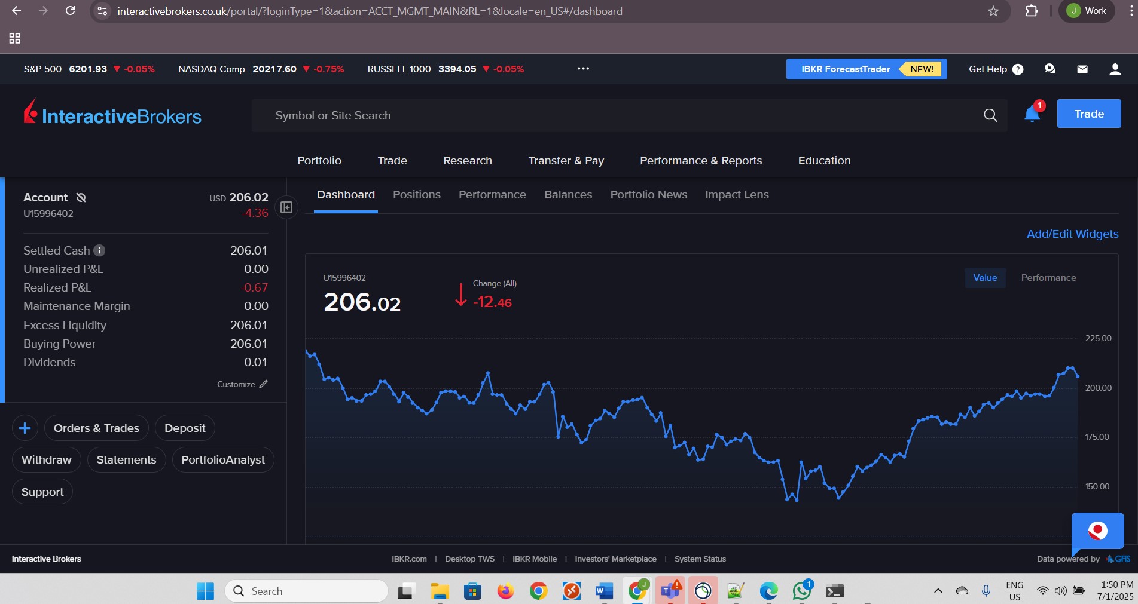This screenshot has width=1138, height=604.
Task: Open the Portfolio menu
Action: (x=319, y=160)
